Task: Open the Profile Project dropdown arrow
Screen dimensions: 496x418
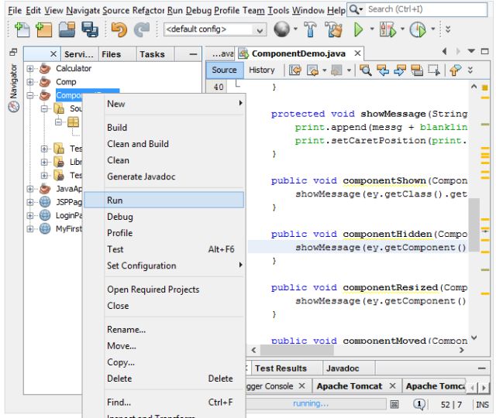Action: point(432,29)
